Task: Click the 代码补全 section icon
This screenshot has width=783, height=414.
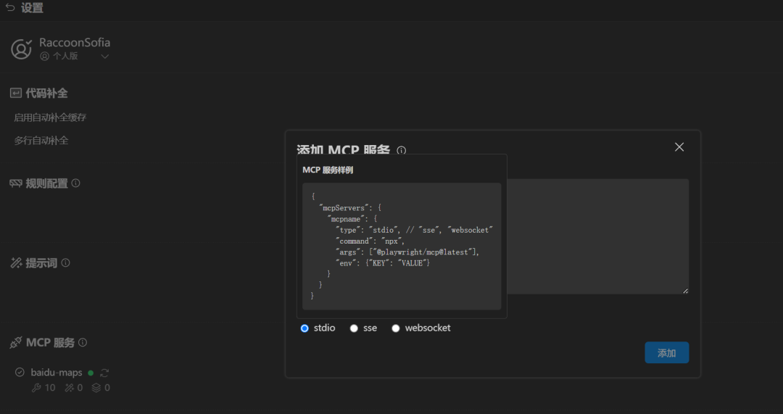Action: point(15,93)
